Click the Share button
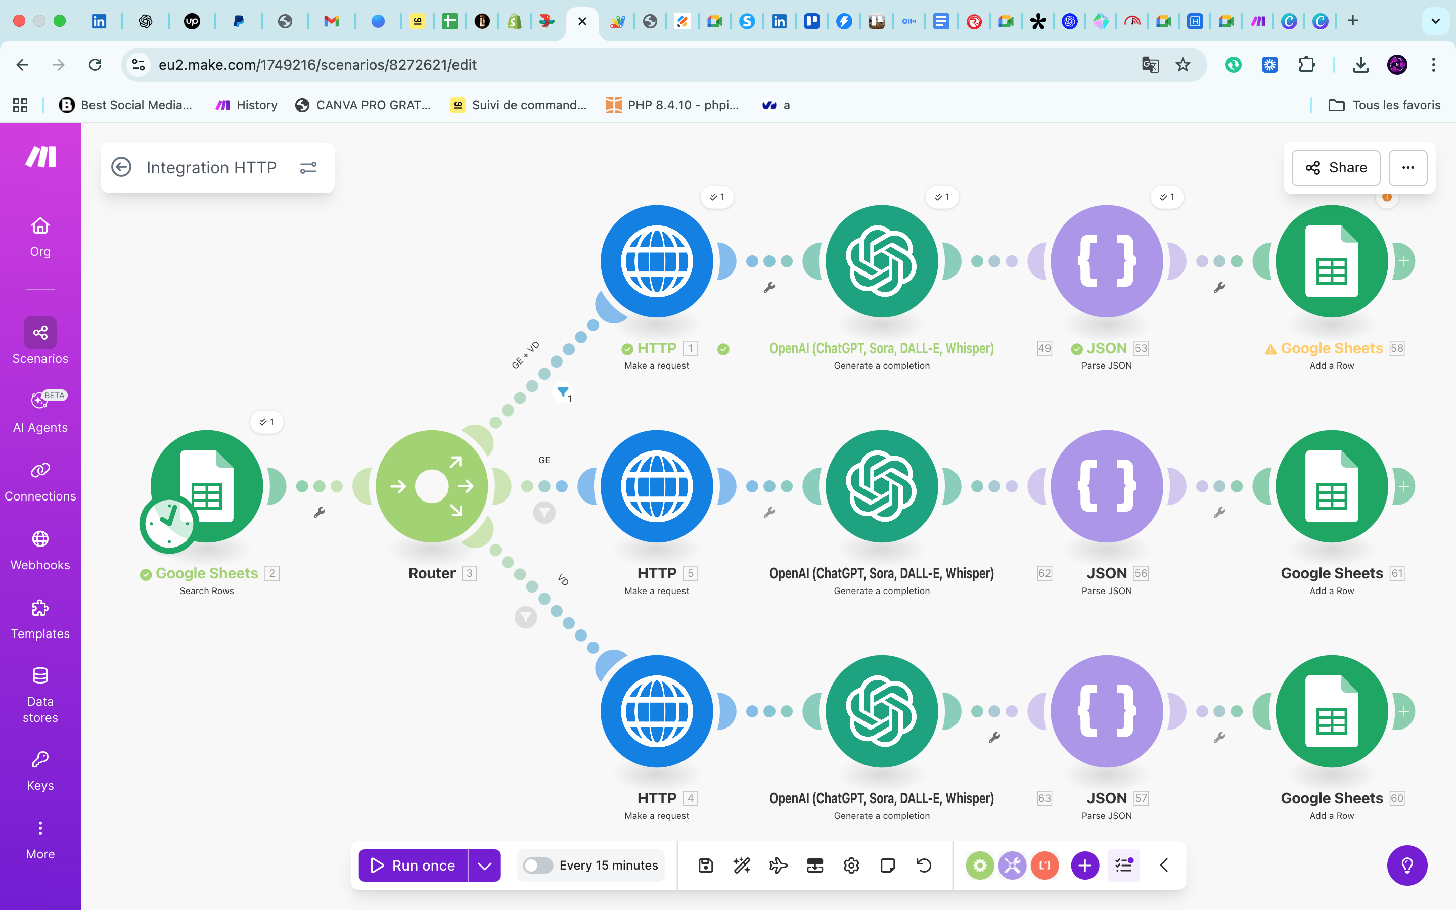The width and height of the screenshot is (1456, 910). pyautogui.click(x=1336, y=167)
